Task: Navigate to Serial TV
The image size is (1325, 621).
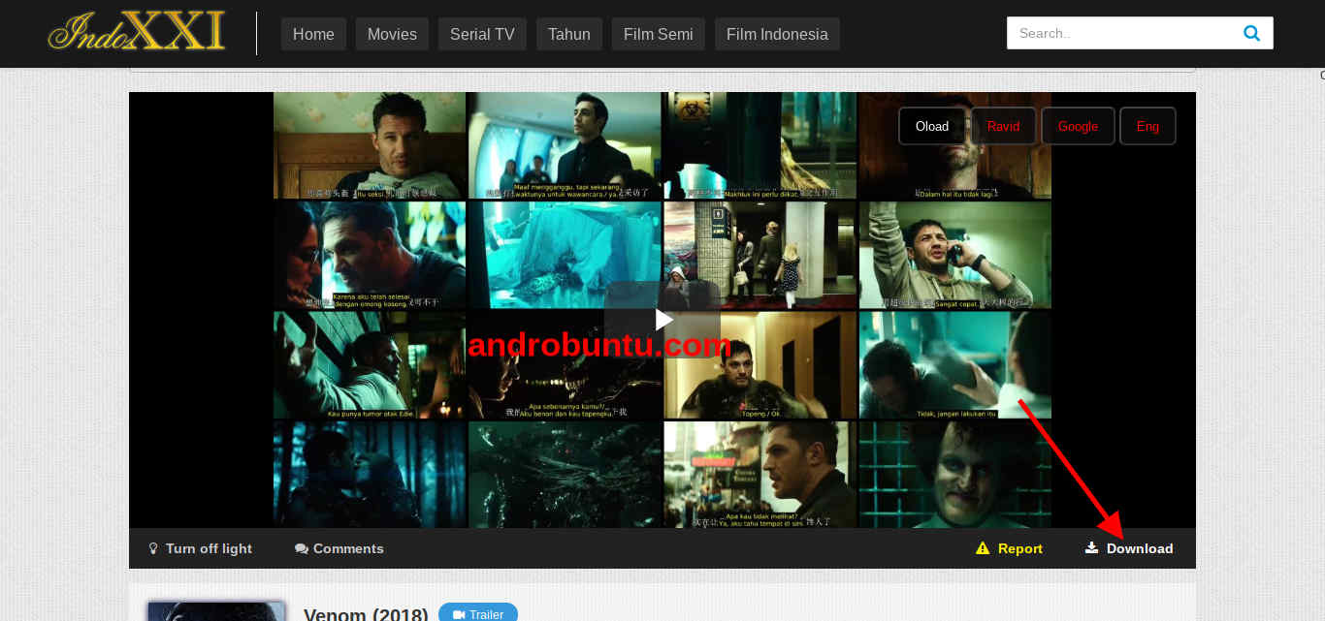Action: pyautogui.click(x=482, y=33)
